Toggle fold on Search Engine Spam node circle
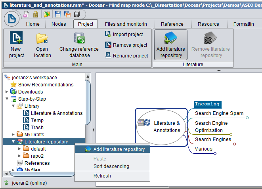Screen dimensions: 262x189 pos(247,118)
